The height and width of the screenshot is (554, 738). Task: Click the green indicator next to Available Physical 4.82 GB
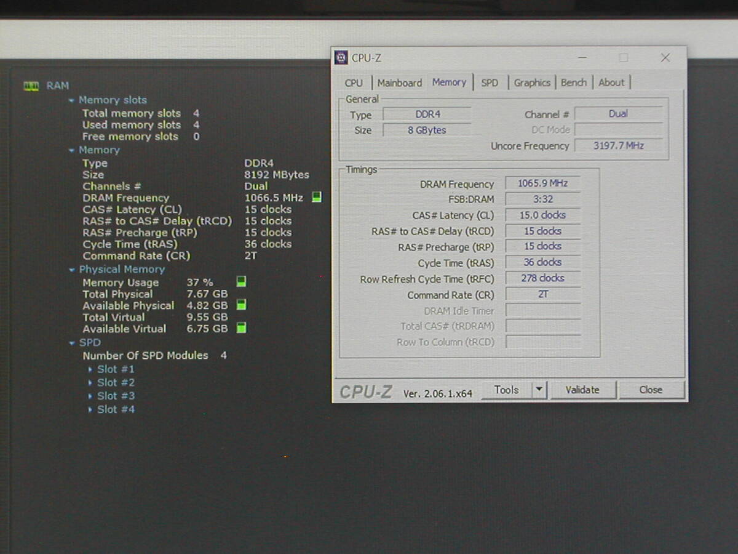click(x=242, y=305)
